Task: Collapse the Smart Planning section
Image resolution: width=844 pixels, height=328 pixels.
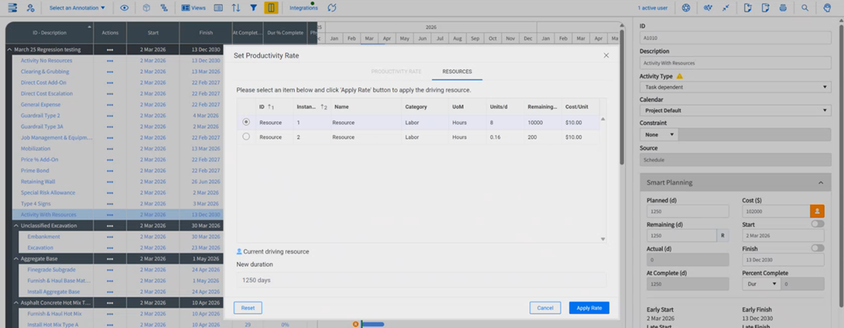Action: [x=820, y=183]
